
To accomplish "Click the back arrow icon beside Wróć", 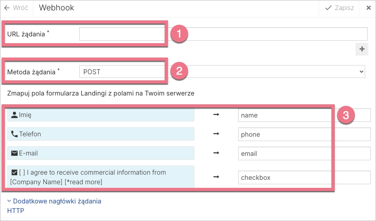I will point(7,8).
